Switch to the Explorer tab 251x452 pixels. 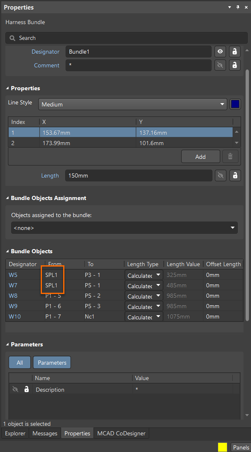(15, 433)
